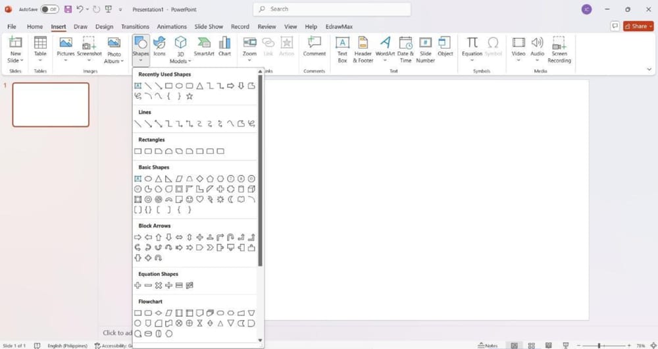
Task: Select the minus sign in Equation Shapes
Action: [x=148, y=286]
